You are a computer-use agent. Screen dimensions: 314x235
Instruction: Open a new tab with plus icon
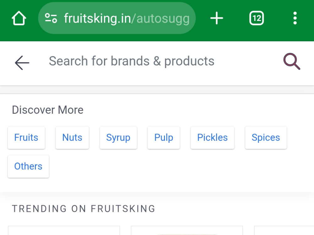[x=216, y=18]
